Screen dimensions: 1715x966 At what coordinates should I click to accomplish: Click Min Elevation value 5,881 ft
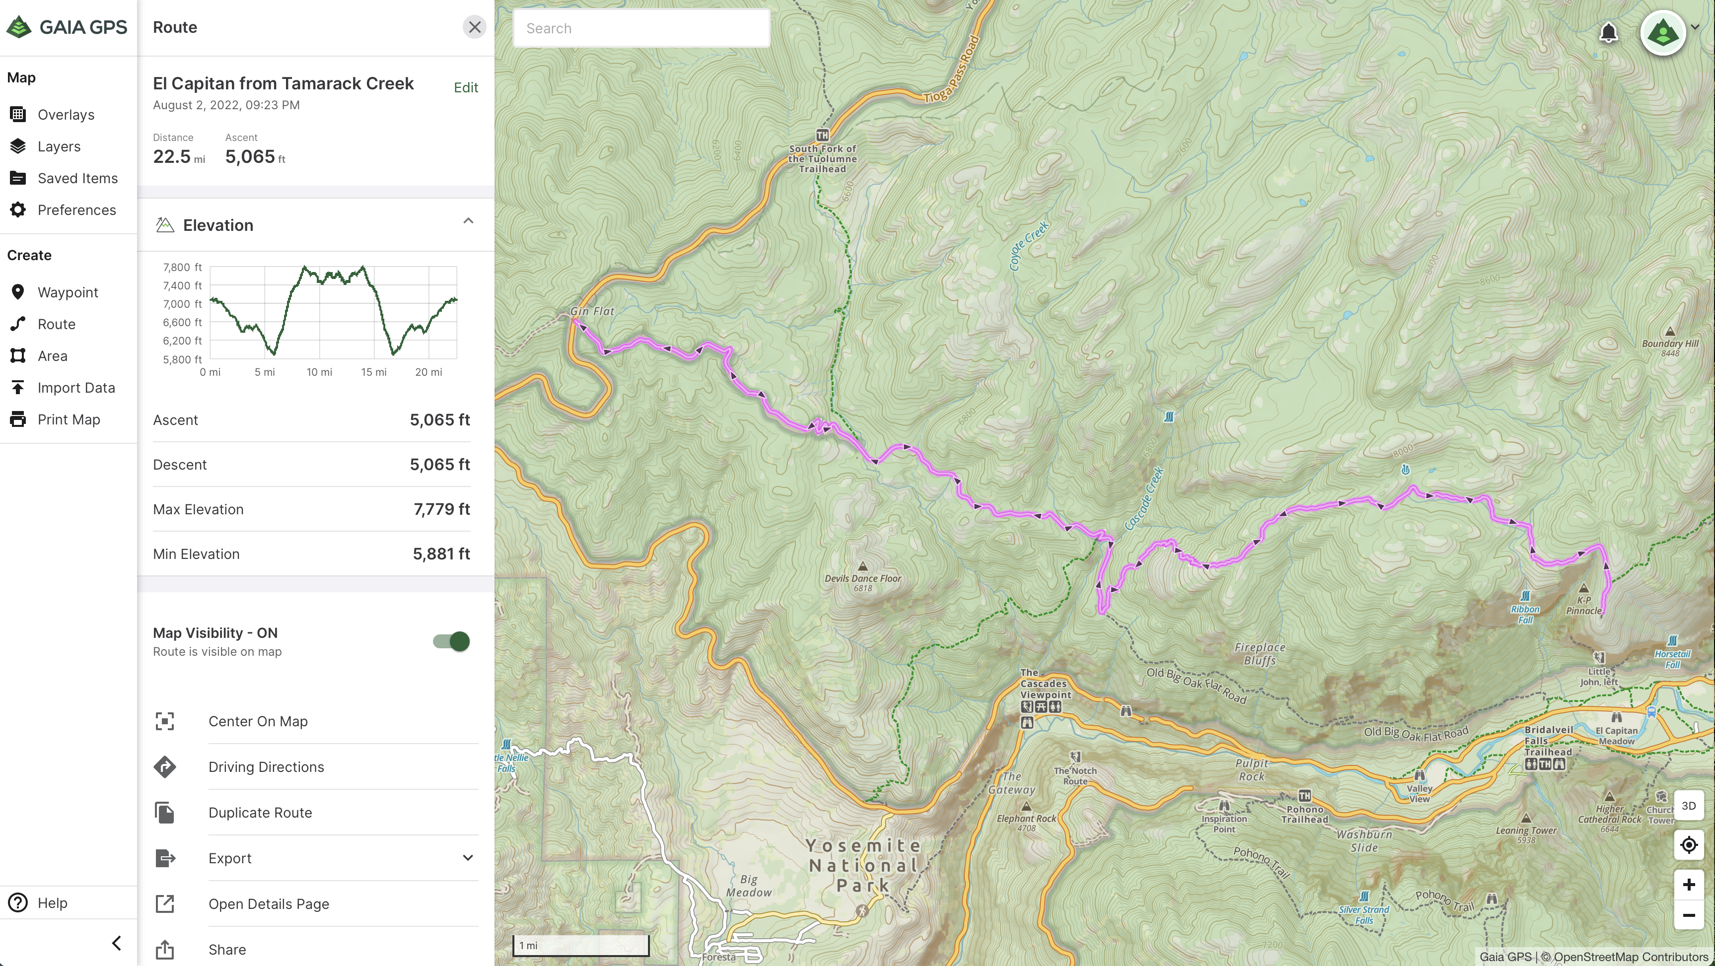click(x=441, y=554)
